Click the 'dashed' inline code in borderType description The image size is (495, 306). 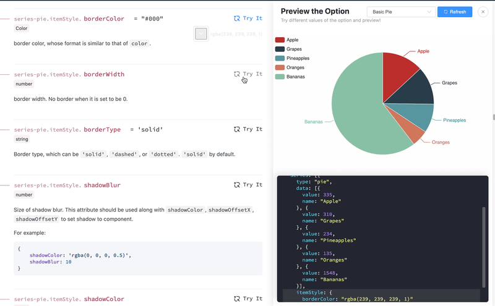[124, 155]
